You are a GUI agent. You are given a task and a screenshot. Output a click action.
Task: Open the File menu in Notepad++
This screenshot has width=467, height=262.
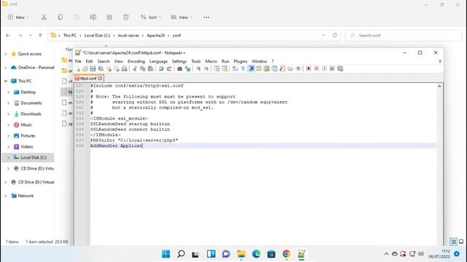[78, 61]
